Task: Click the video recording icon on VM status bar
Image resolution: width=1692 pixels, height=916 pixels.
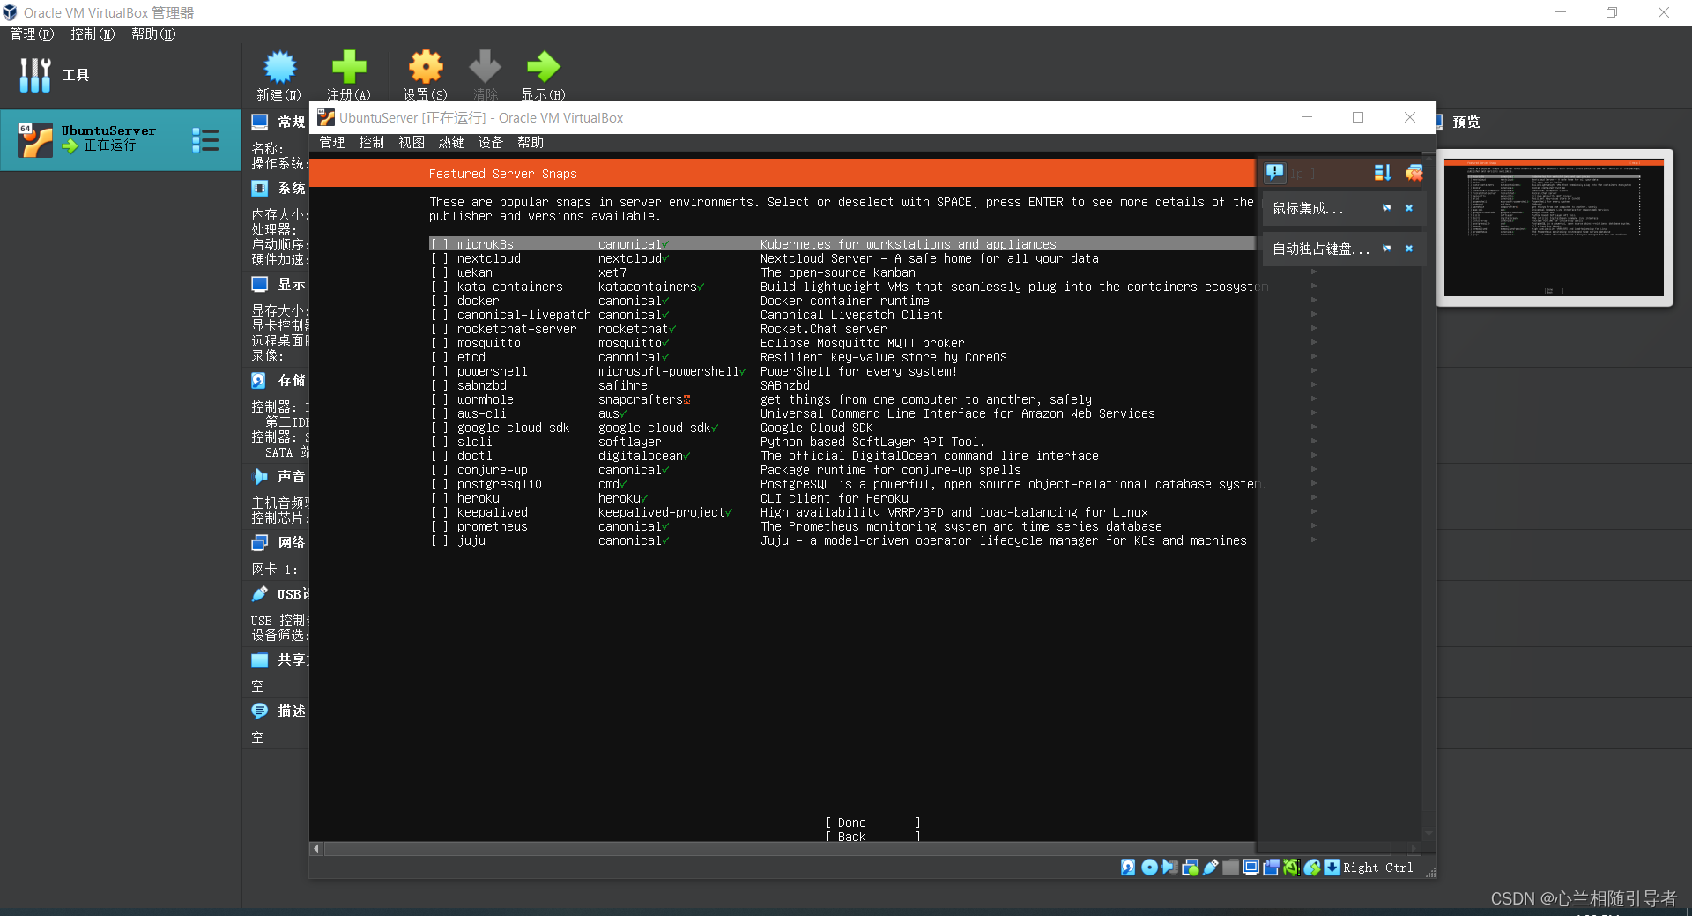Action: point(1271,868)
